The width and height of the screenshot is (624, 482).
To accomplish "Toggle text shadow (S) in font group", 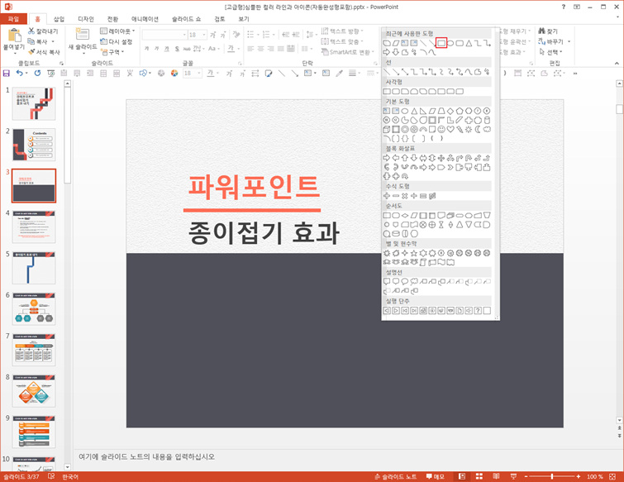I will pos(177,49).
